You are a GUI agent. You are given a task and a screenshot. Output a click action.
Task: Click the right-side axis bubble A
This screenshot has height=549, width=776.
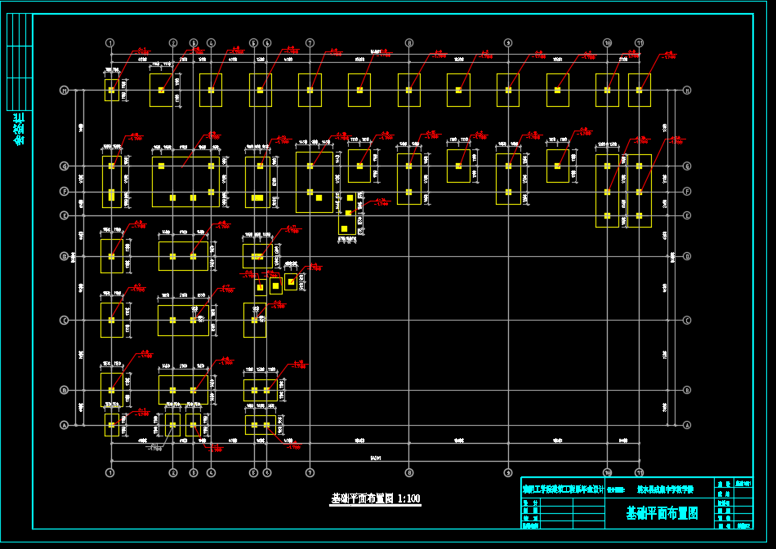[687, 425]
